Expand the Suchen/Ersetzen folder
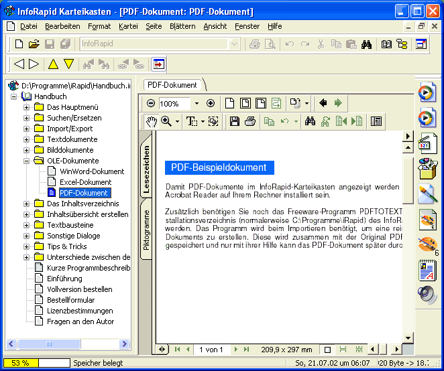This screenshot has height=371, width=444. [26, 119]
